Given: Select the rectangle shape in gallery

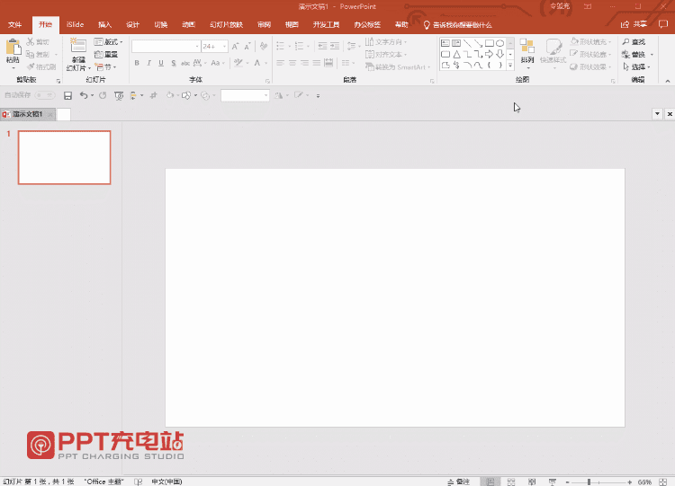Looking at the screenshot, I should (x=490, y=43).
